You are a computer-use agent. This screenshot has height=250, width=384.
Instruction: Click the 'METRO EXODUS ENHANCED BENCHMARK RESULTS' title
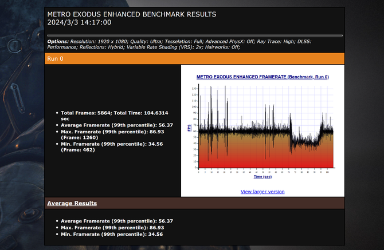tap(132, 14)
